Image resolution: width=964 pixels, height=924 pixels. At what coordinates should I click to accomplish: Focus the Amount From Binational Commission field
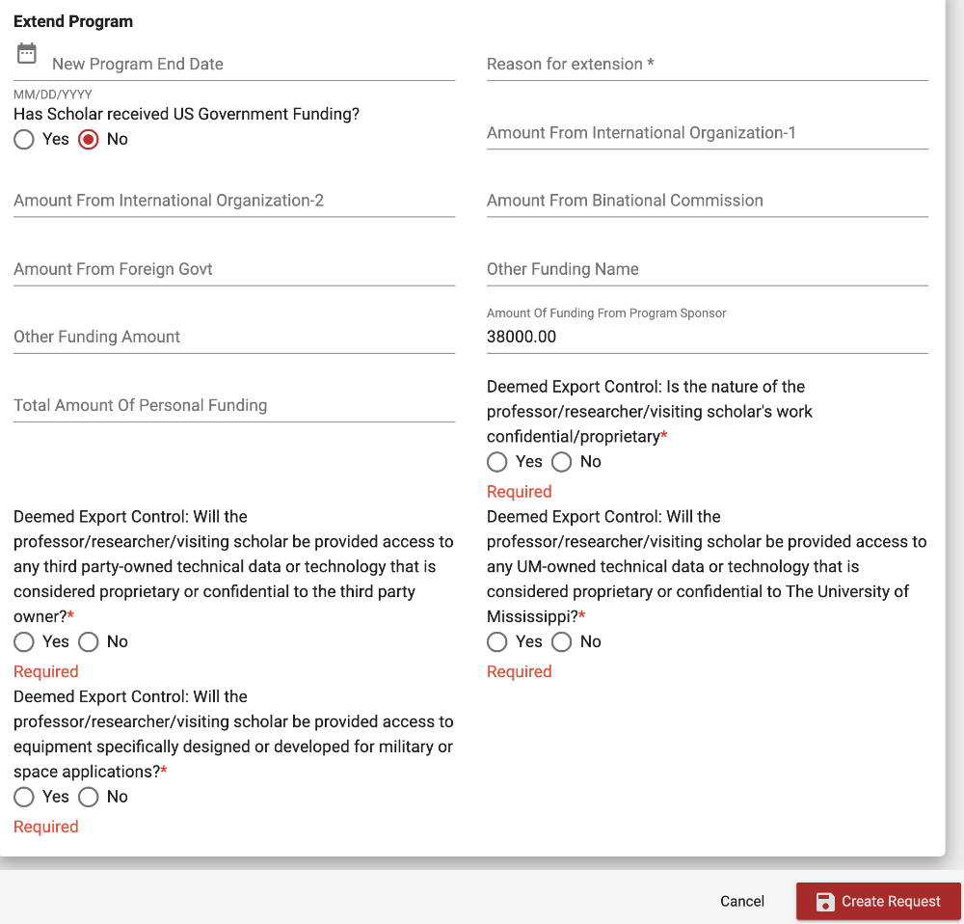tap(707, 201)
